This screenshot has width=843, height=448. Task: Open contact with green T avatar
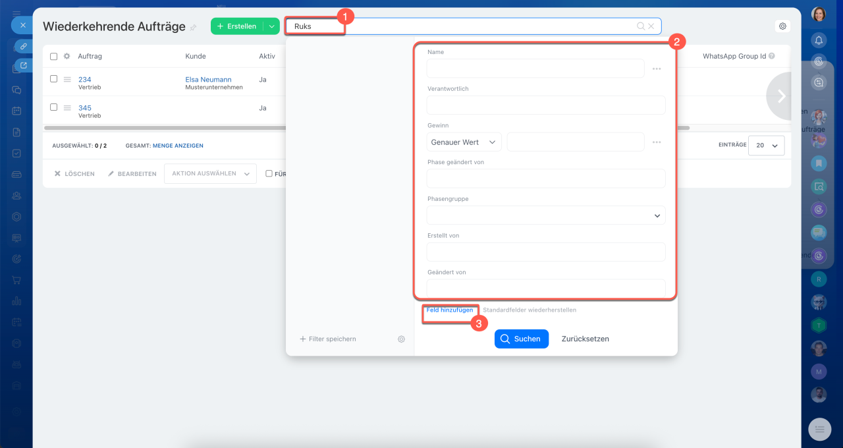pos(819,325)
